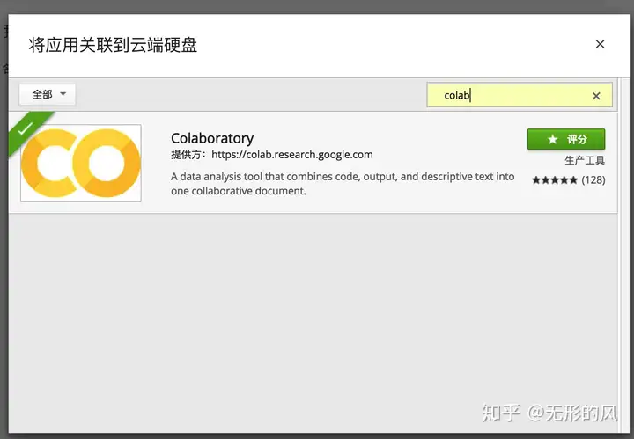Open the (128) review count
Image resolution: width=634 pixels, height=439 pixels.
coord(593,180)
